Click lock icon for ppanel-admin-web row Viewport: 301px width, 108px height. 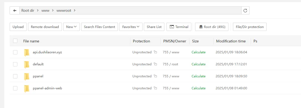155,88
